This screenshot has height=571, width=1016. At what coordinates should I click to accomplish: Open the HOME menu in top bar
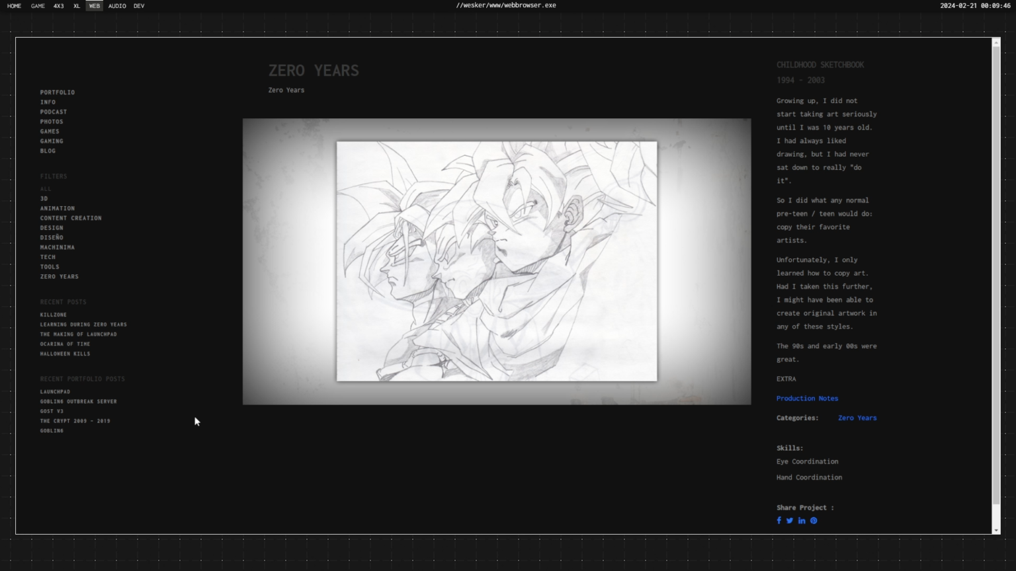pos(14,6)
